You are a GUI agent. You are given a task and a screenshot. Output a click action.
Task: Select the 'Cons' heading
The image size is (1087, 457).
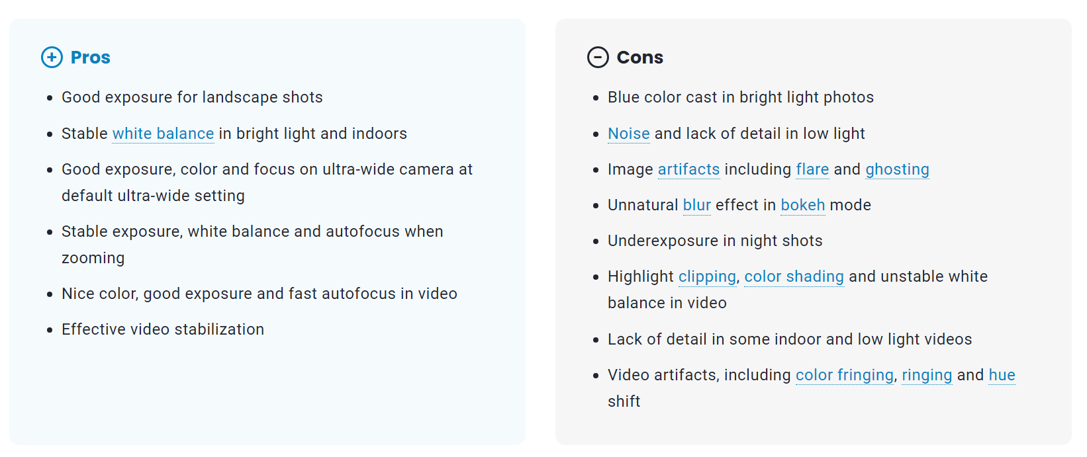[x=639, y=58]
